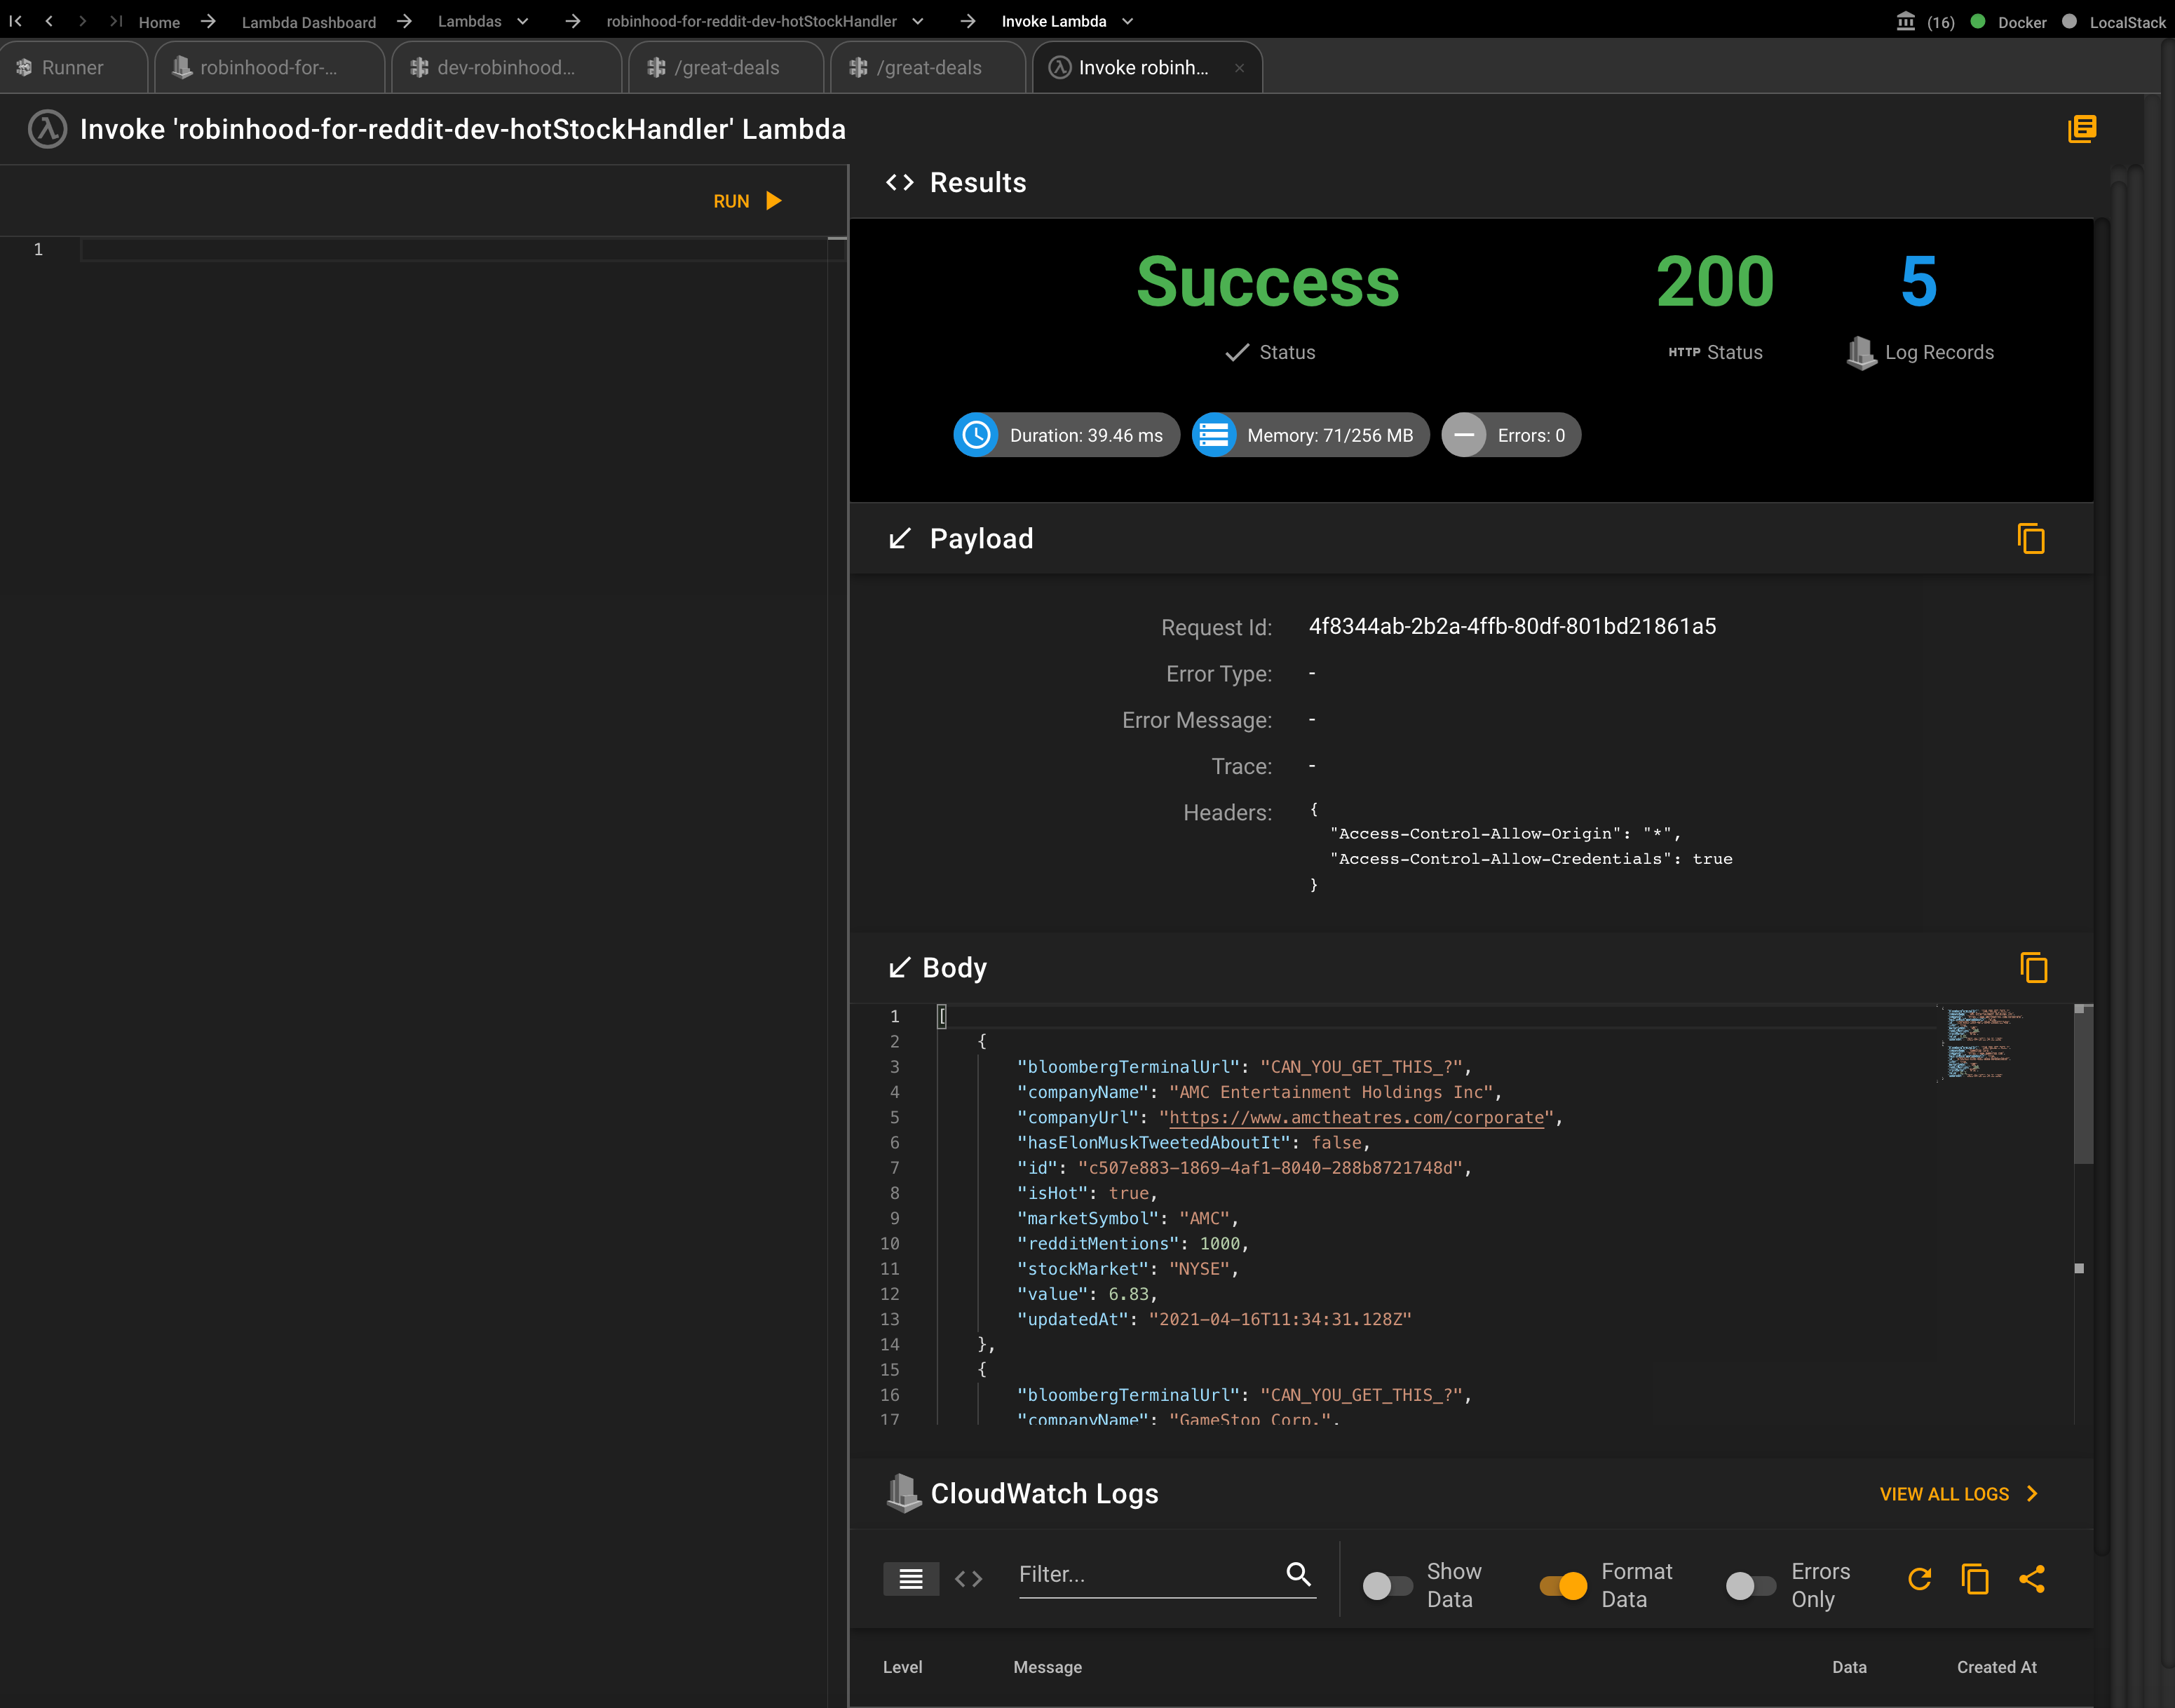Click the Lambda icon beside page title
2175x1708 pixels.
[x=47, y=129]
